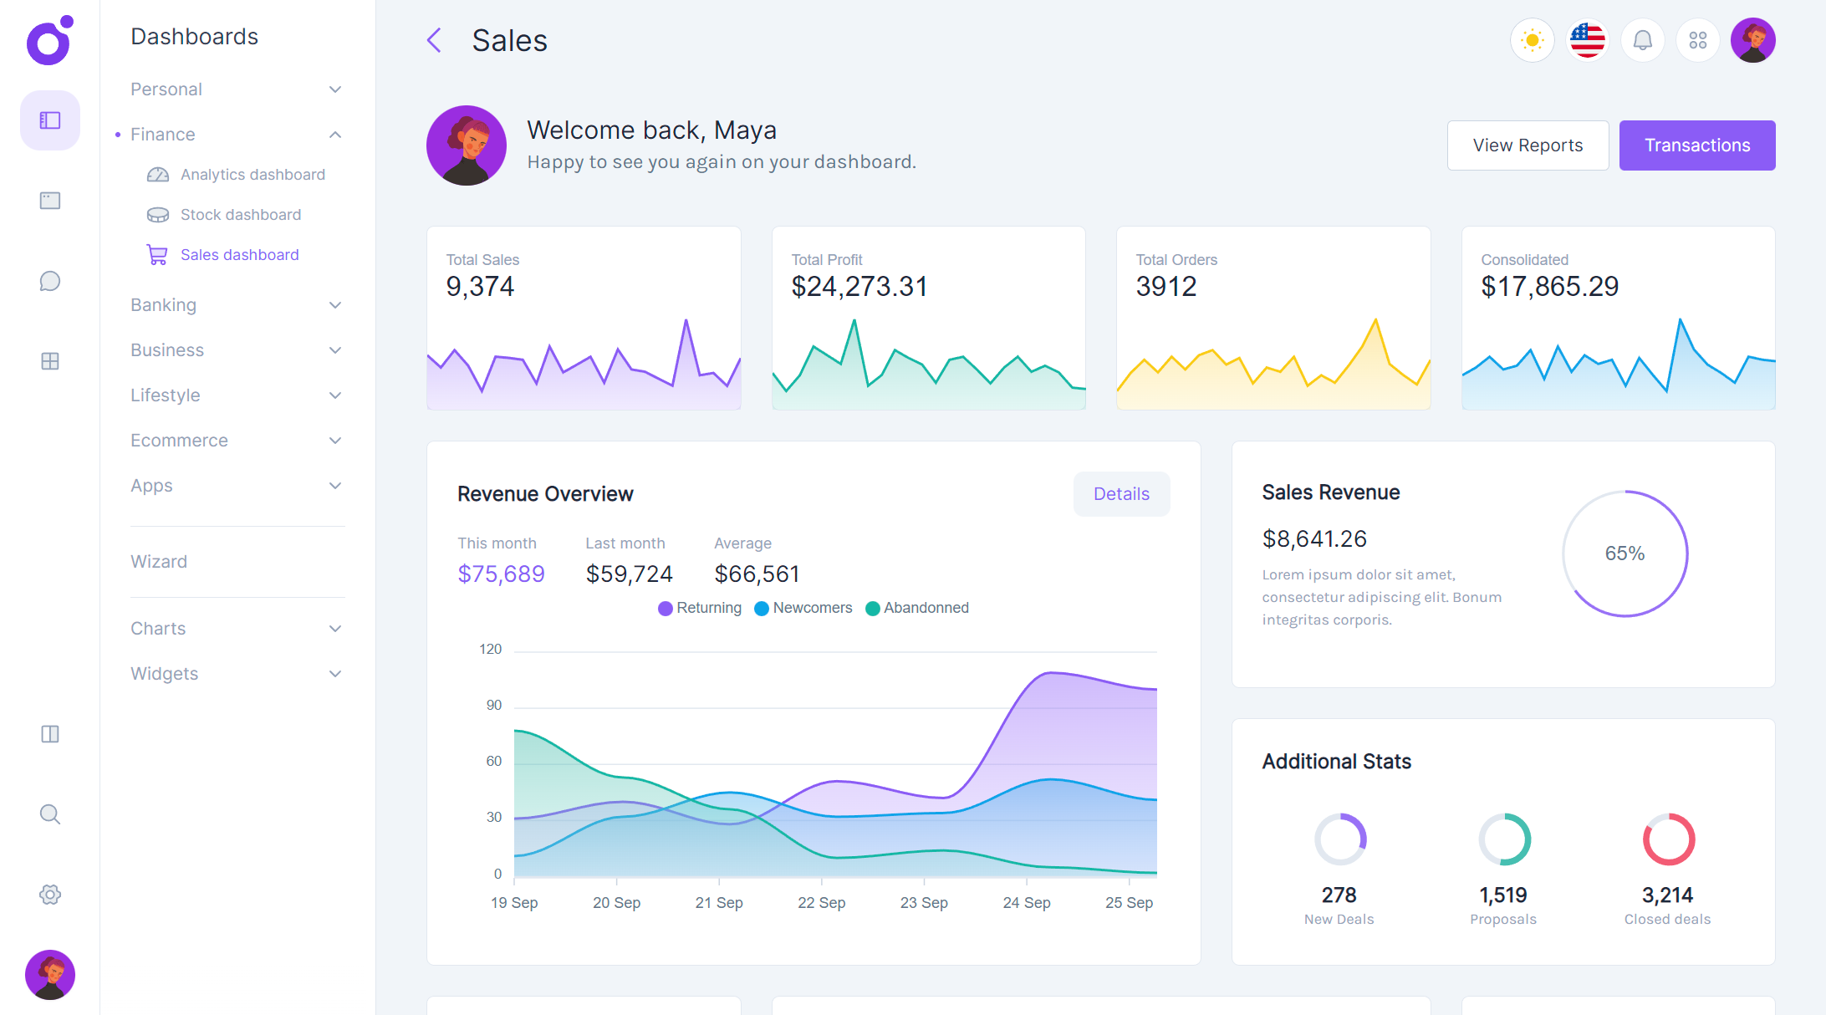The width and height of the screenshot is (1826, 1015).
Task: Toggle the Returning series in Revenue Overview legend
Action: point(700,608)
